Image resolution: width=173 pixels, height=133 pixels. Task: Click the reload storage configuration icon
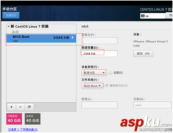29,107
